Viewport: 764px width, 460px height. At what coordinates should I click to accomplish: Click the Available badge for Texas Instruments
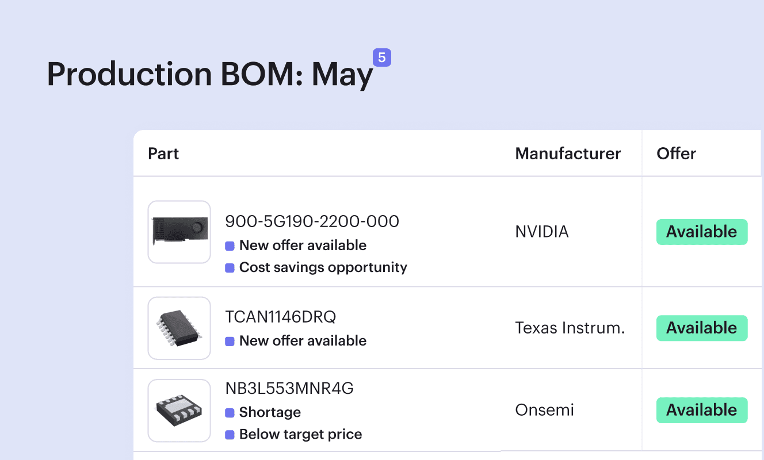702,328
